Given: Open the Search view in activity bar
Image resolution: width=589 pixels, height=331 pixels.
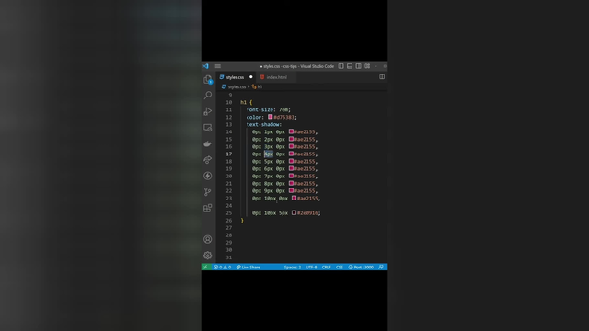Looking at the screenshot, I should [208, 96].
